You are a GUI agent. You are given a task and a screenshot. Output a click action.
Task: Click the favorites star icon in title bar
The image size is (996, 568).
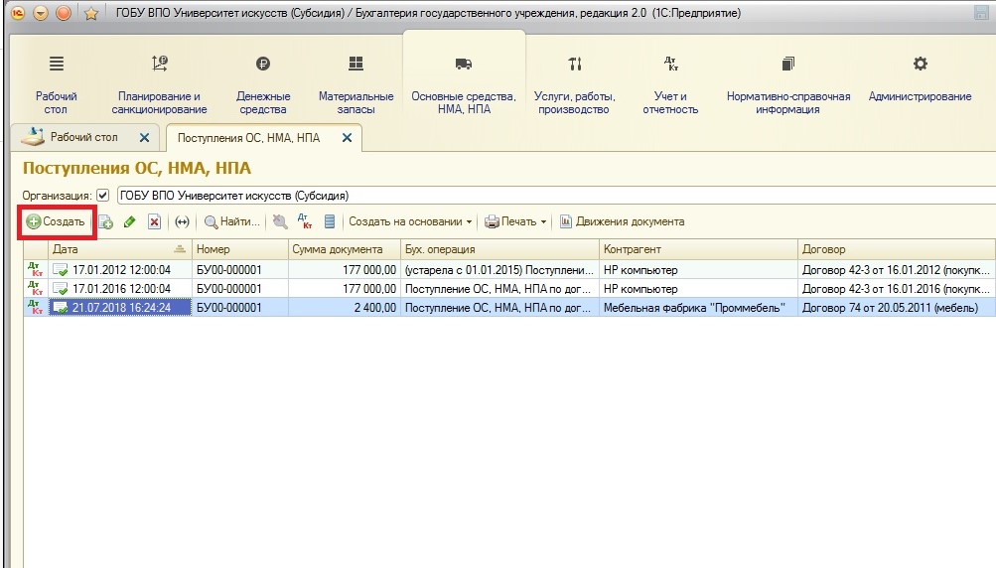point(90,14)
